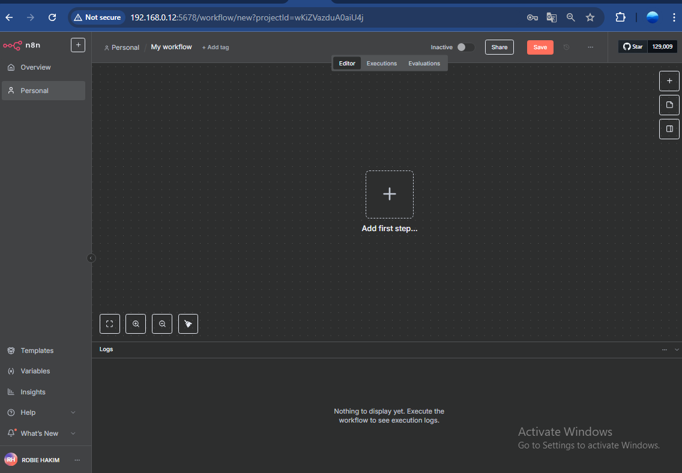Click Add first step placeholder
Screen dimensions: 682x473
pos(390,194)
